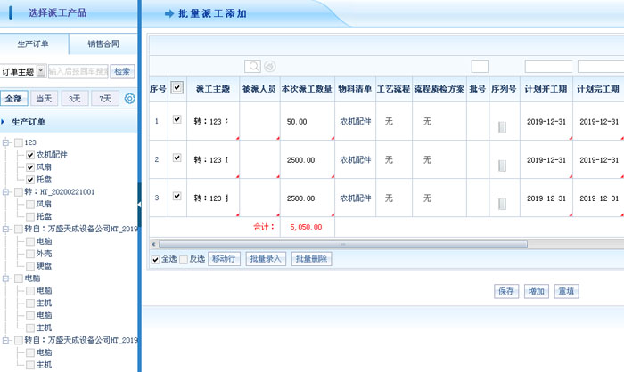The height and width of the screenshot is (372, 624).
Task: Collapse the 123 order tree node
Action: tap(6, 142)
